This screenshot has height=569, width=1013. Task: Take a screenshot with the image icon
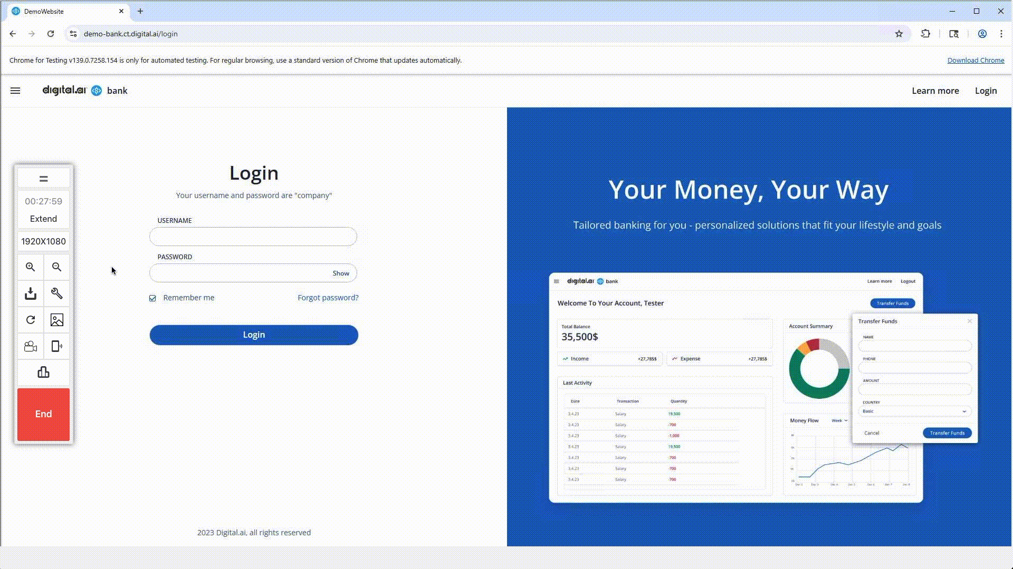pos(56,320)
